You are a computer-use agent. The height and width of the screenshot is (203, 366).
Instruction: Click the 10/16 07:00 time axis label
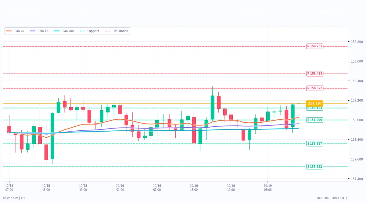coord(157,188)
